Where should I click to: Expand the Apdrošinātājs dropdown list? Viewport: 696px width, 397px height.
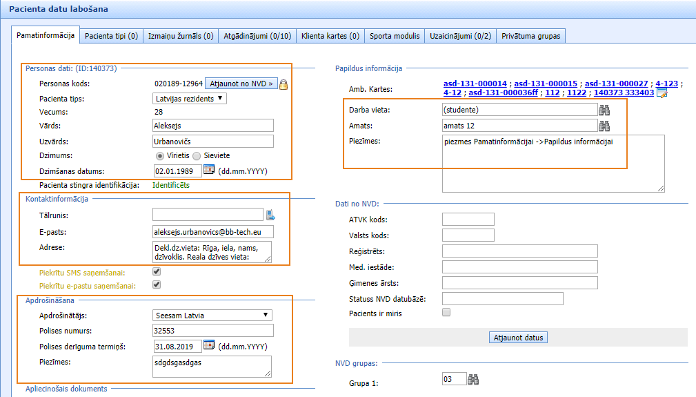212,316
